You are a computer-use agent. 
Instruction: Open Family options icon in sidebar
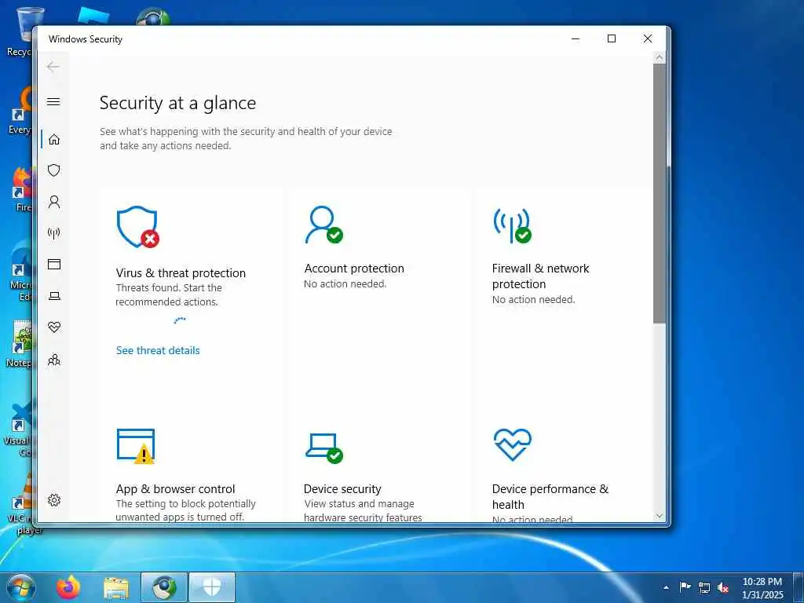(54, 360)
